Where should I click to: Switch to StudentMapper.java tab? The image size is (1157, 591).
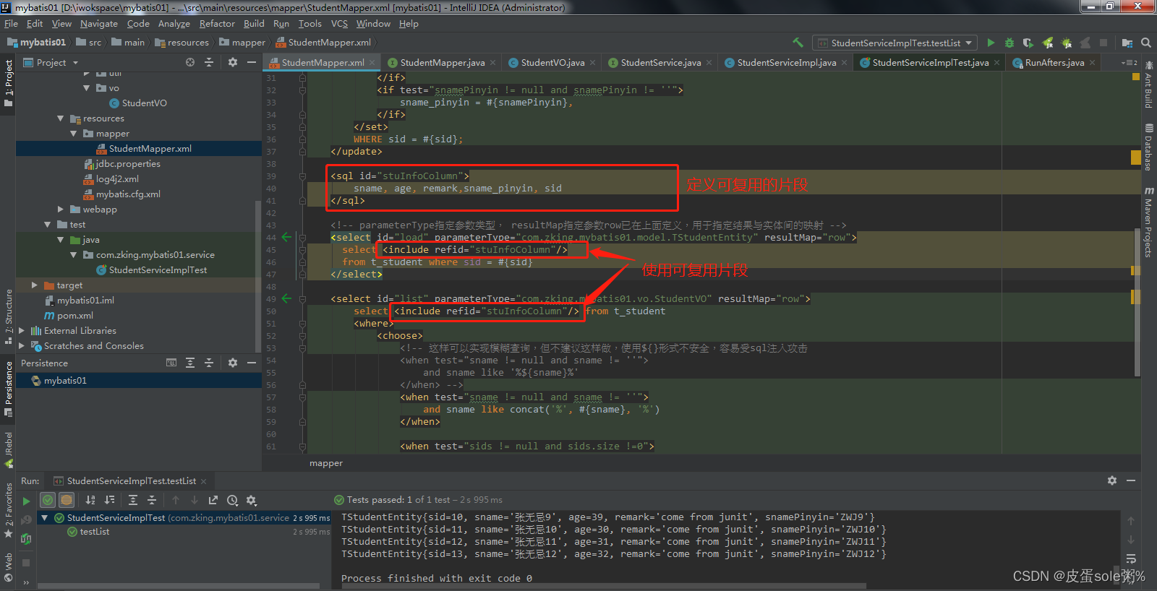click(442, 63)
